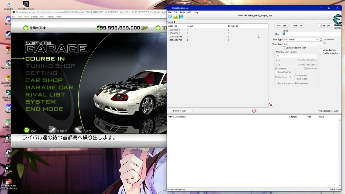Toggle the Hex checkbox

281,34
